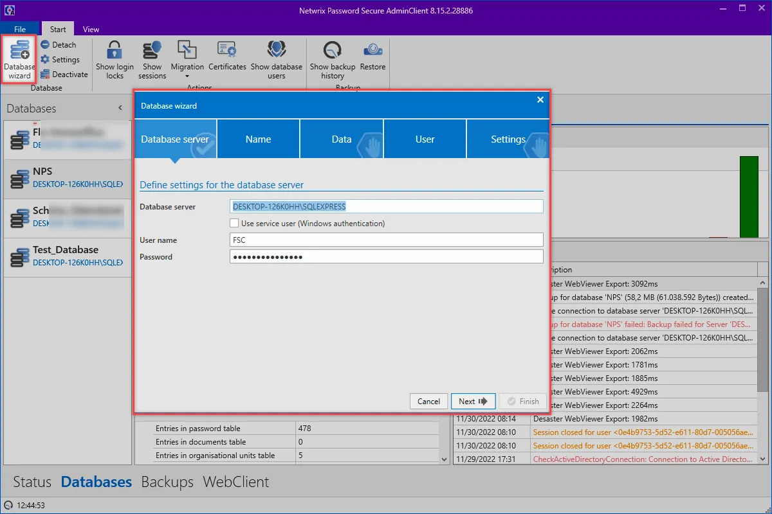Screen dimensions: 772x514
Task: Click the Password field
Action: coord(387,256)
